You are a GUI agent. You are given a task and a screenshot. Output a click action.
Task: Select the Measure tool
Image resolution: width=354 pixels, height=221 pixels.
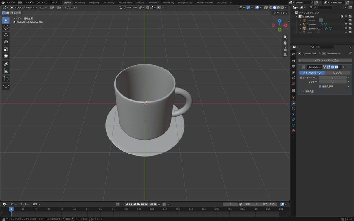[6, 71]
